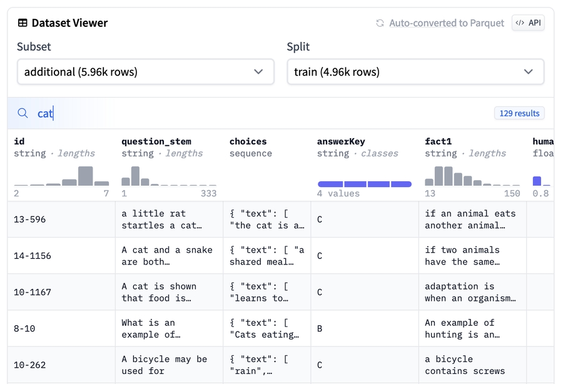Click the question_stem column header
The image size is (563, 384).
(x=156, y=141)
